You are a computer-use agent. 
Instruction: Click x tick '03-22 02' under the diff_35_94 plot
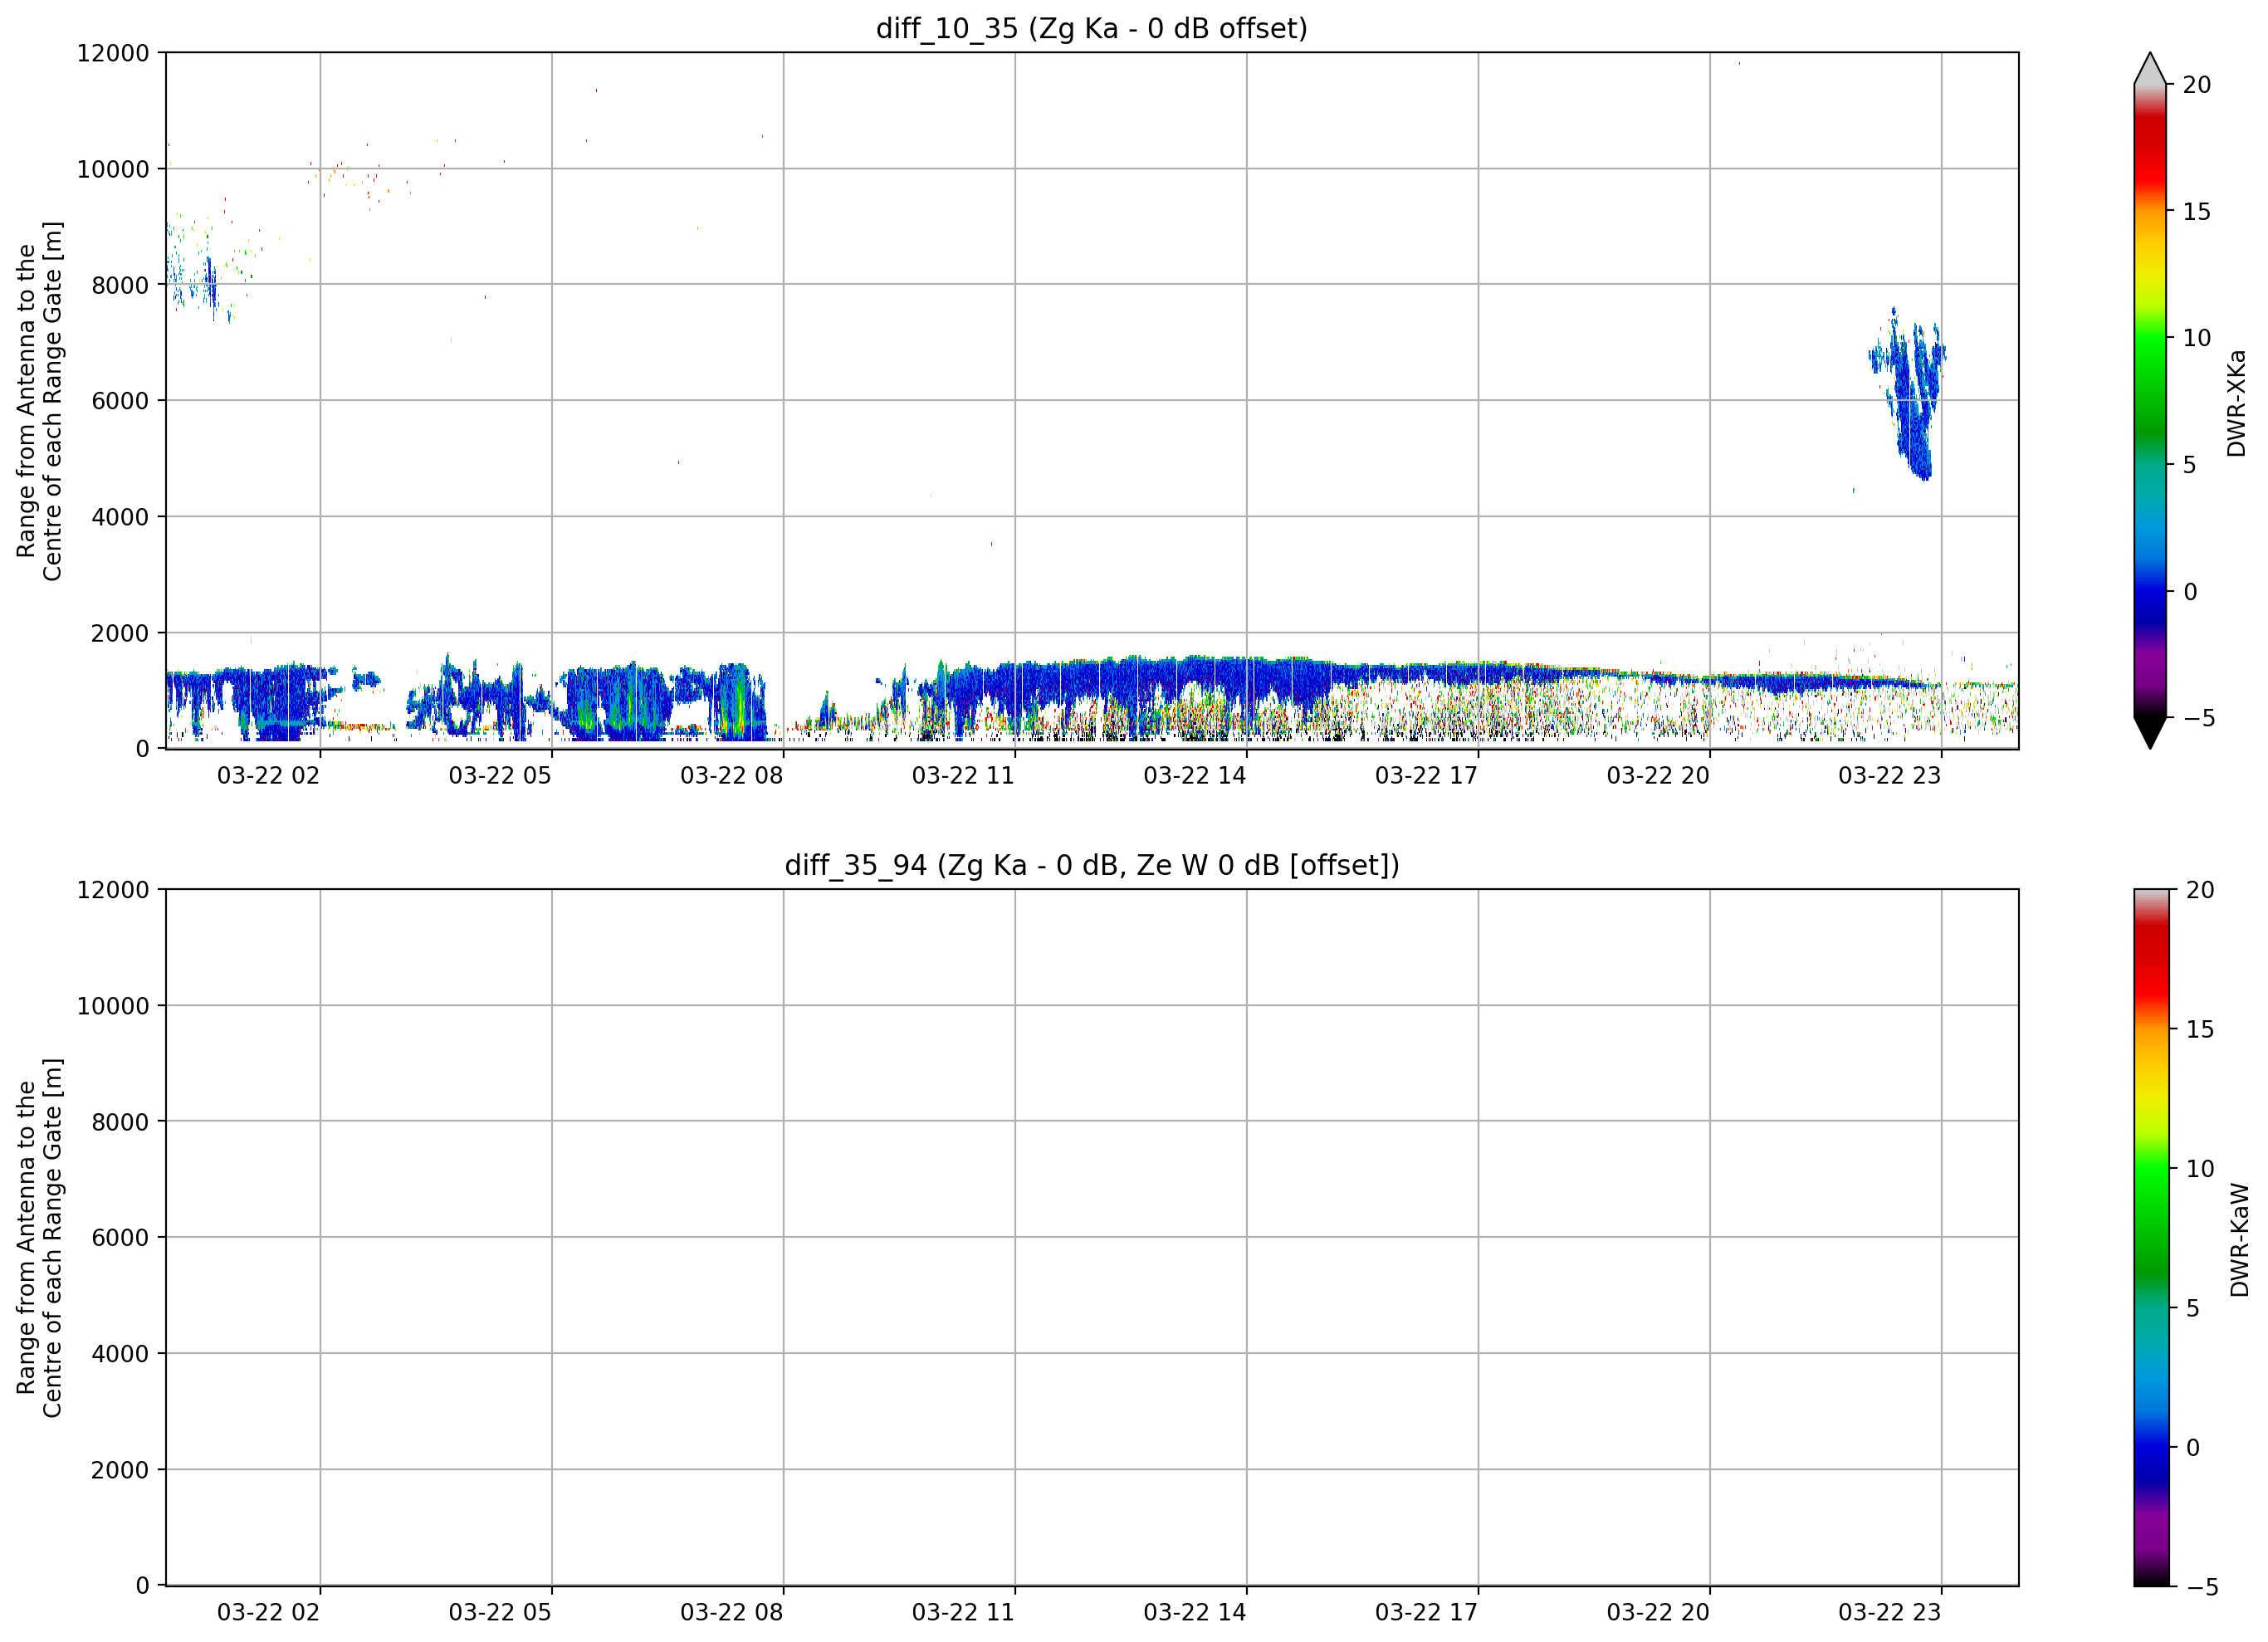click(x=268, y=1613)
